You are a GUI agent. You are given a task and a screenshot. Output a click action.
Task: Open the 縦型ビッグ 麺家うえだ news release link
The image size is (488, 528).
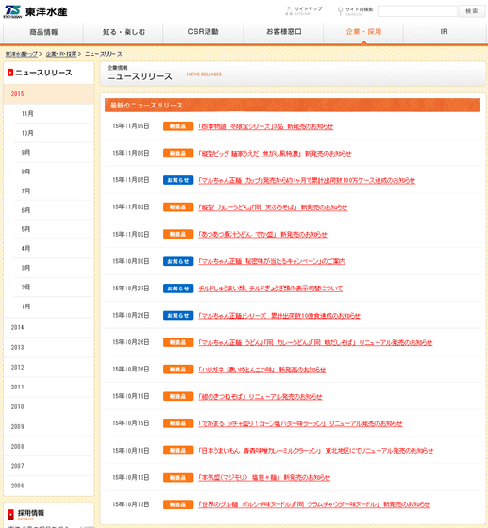click(x=275, y=154)
